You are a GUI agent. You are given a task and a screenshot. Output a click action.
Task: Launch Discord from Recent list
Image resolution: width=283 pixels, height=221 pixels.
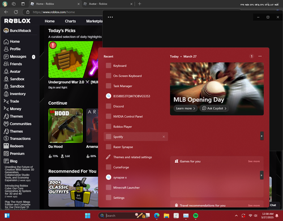click(136, 106)
